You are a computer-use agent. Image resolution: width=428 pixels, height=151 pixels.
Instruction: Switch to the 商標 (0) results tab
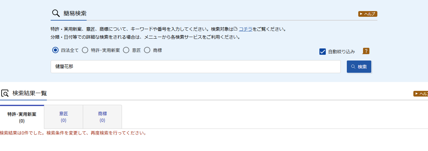tap(102, 117)
